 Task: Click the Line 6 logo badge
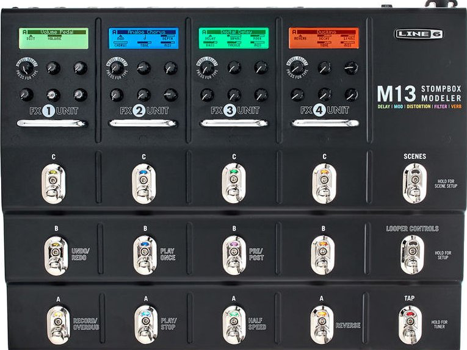click(x=419, y=34)
